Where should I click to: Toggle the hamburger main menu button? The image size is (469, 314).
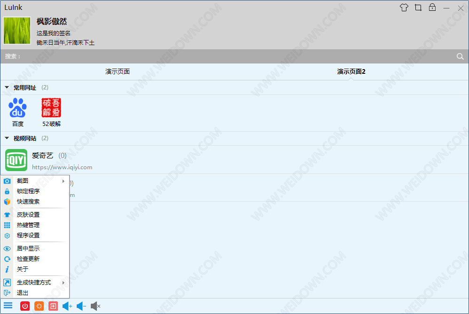pos(8,306)
